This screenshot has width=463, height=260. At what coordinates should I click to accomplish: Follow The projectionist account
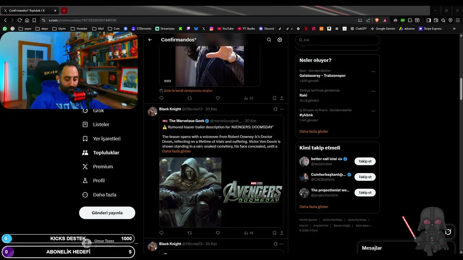(x=365, y=192)
